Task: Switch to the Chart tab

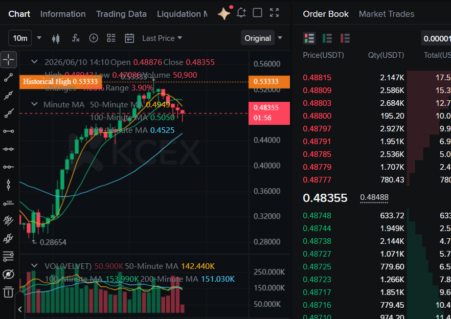Action: pos(19,14)
